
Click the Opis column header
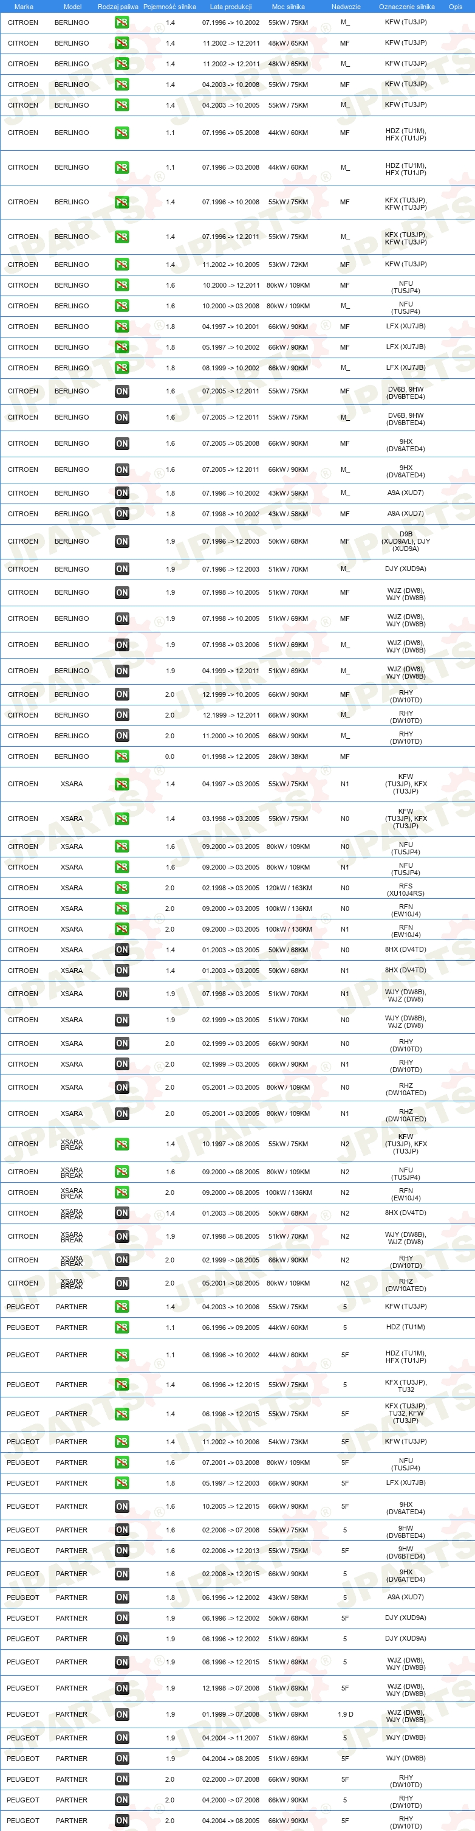click(x=455, y=7)
